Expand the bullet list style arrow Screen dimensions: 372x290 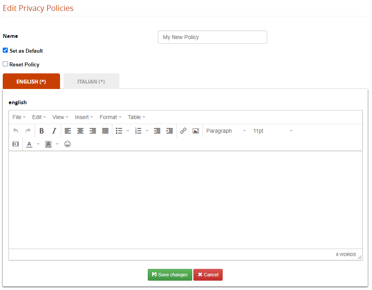(x=128, y=131)
